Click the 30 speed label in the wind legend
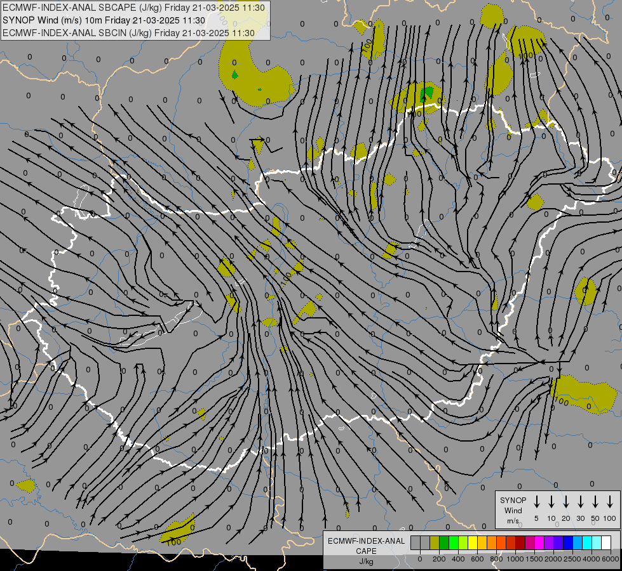The width and height of the screenshot is (622, 571). [x=580, y=518]
